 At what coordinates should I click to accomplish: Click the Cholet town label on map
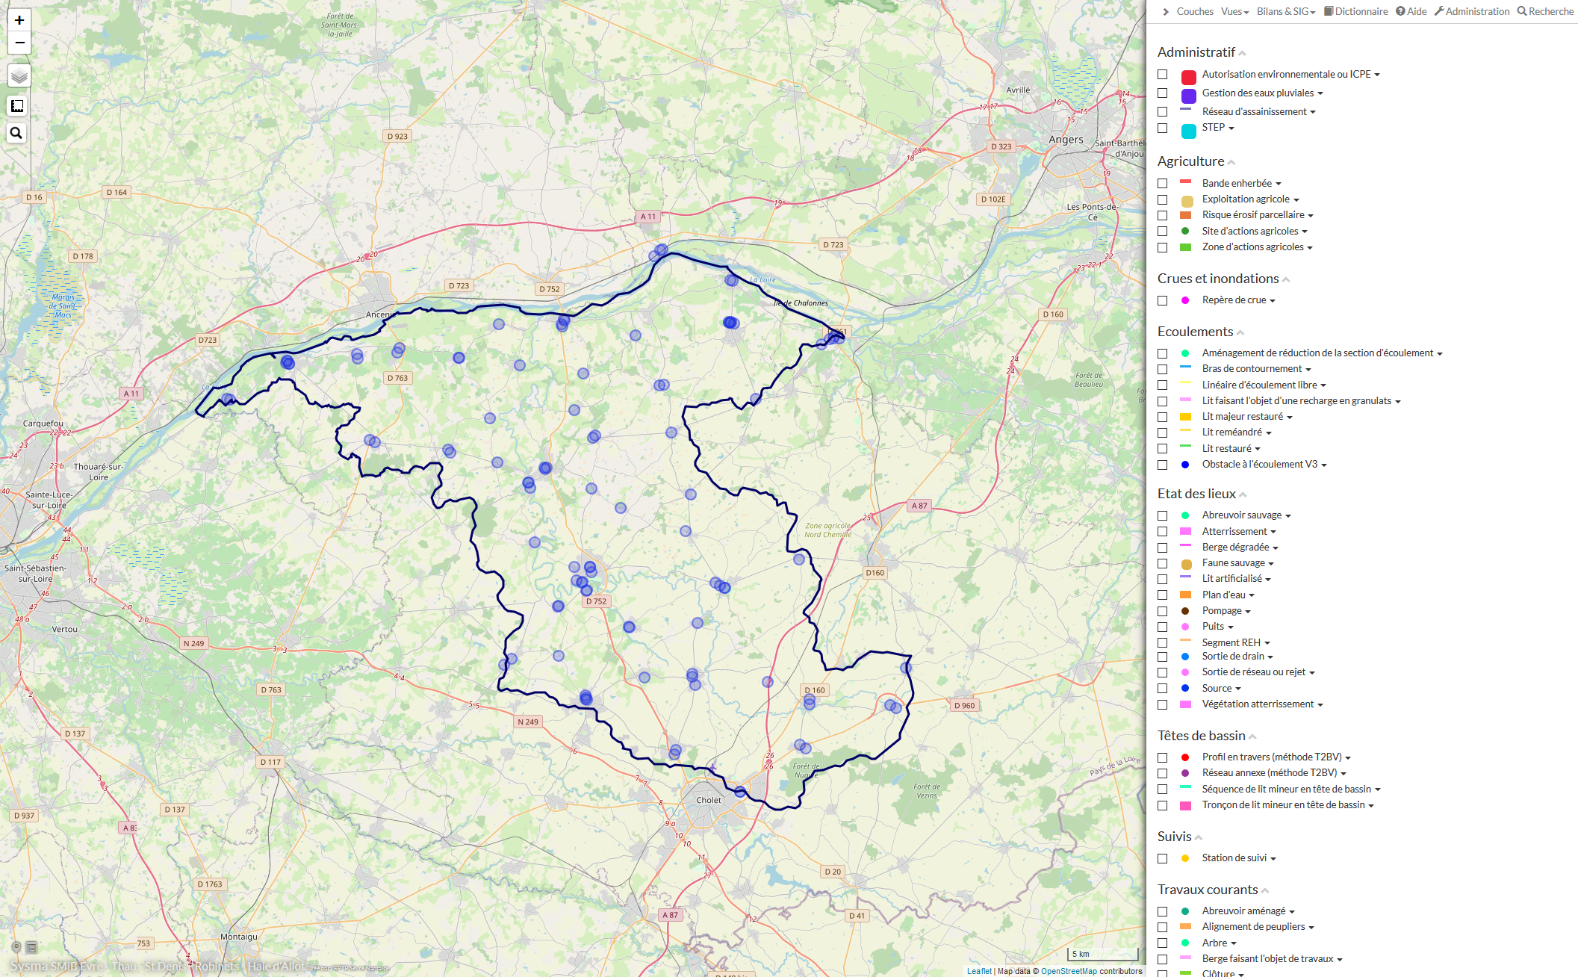coord(709,800)
